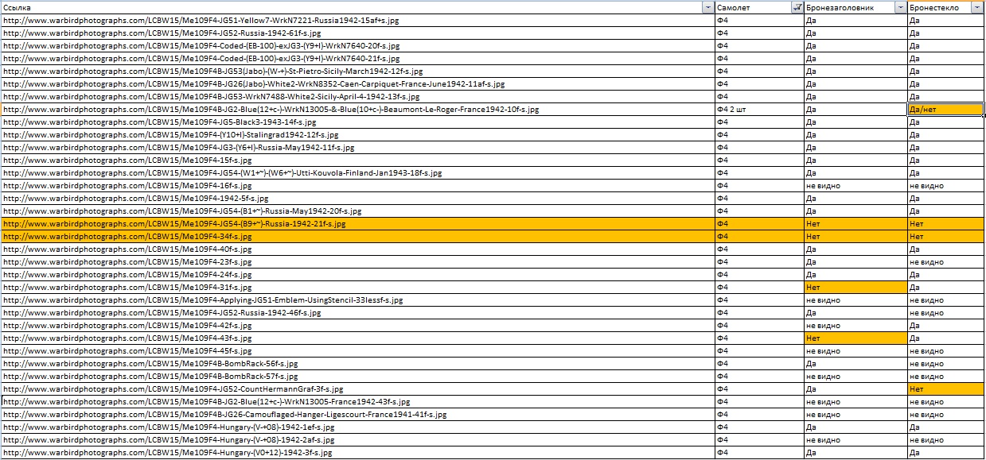986x460 pixels.
Task: Select orange 'Нет' cell in 43f-s.jpg row
Action: tap(855, 338)
